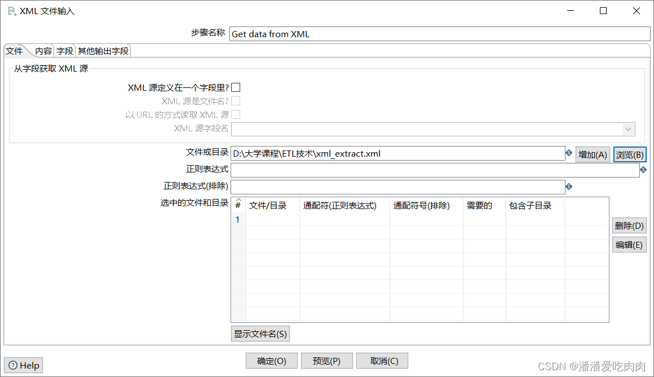Viewport: 654px width, 377px height.
Task: Minimize the XML 文件输入 window
Action: [x=571, y=11]
